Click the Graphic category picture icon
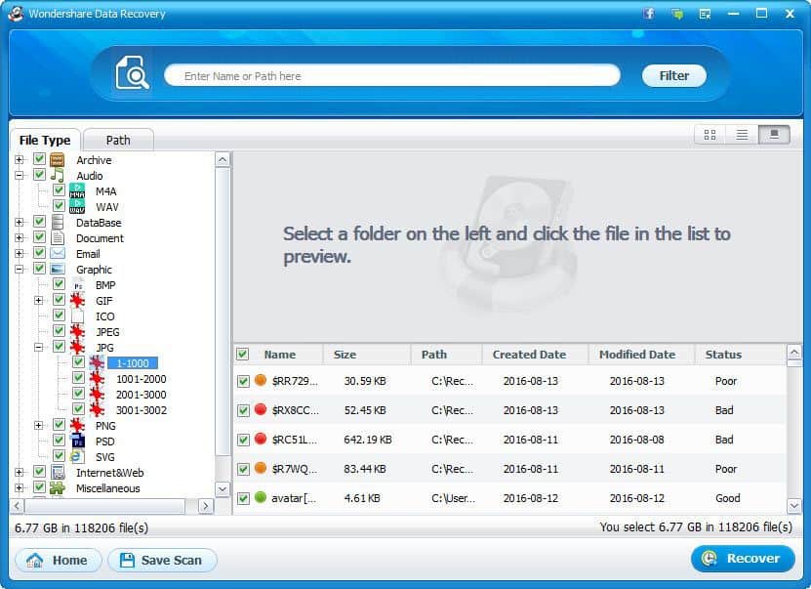 click(x=58, y=269)
